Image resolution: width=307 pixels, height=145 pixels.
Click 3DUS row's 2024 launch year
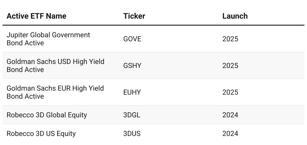(230, 134)
